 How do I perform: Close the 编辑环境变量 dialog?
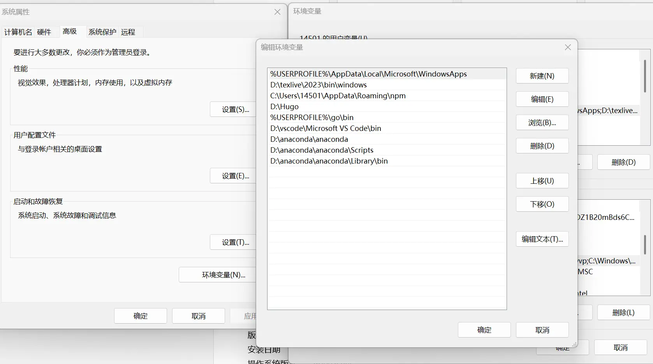coord(568,47)
